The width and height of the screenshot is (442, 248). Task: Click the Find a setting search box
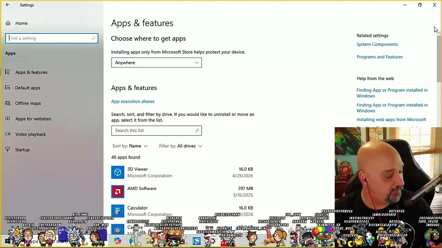(51, 38)
